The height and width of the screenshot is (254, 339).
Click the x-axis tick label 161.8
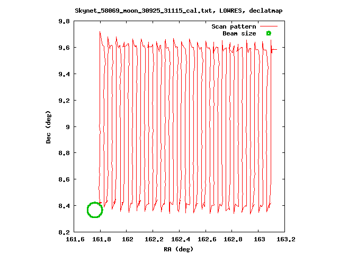[101, 239]
